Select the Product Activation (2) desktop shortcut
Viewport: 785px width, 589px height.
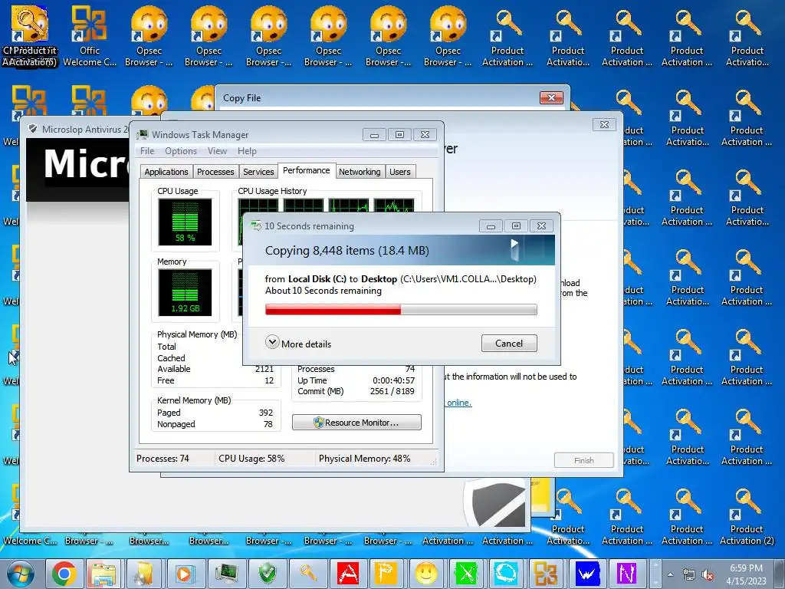coord(747,518)
